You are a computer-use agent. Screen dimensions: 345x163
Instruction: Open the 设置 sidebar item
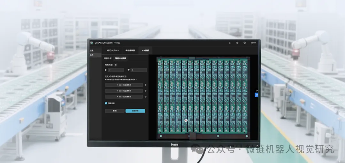[x=92, y=50]
